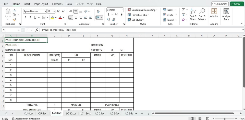Decrease decimal places
Screen dimensions: 245x120
(114, 20)
